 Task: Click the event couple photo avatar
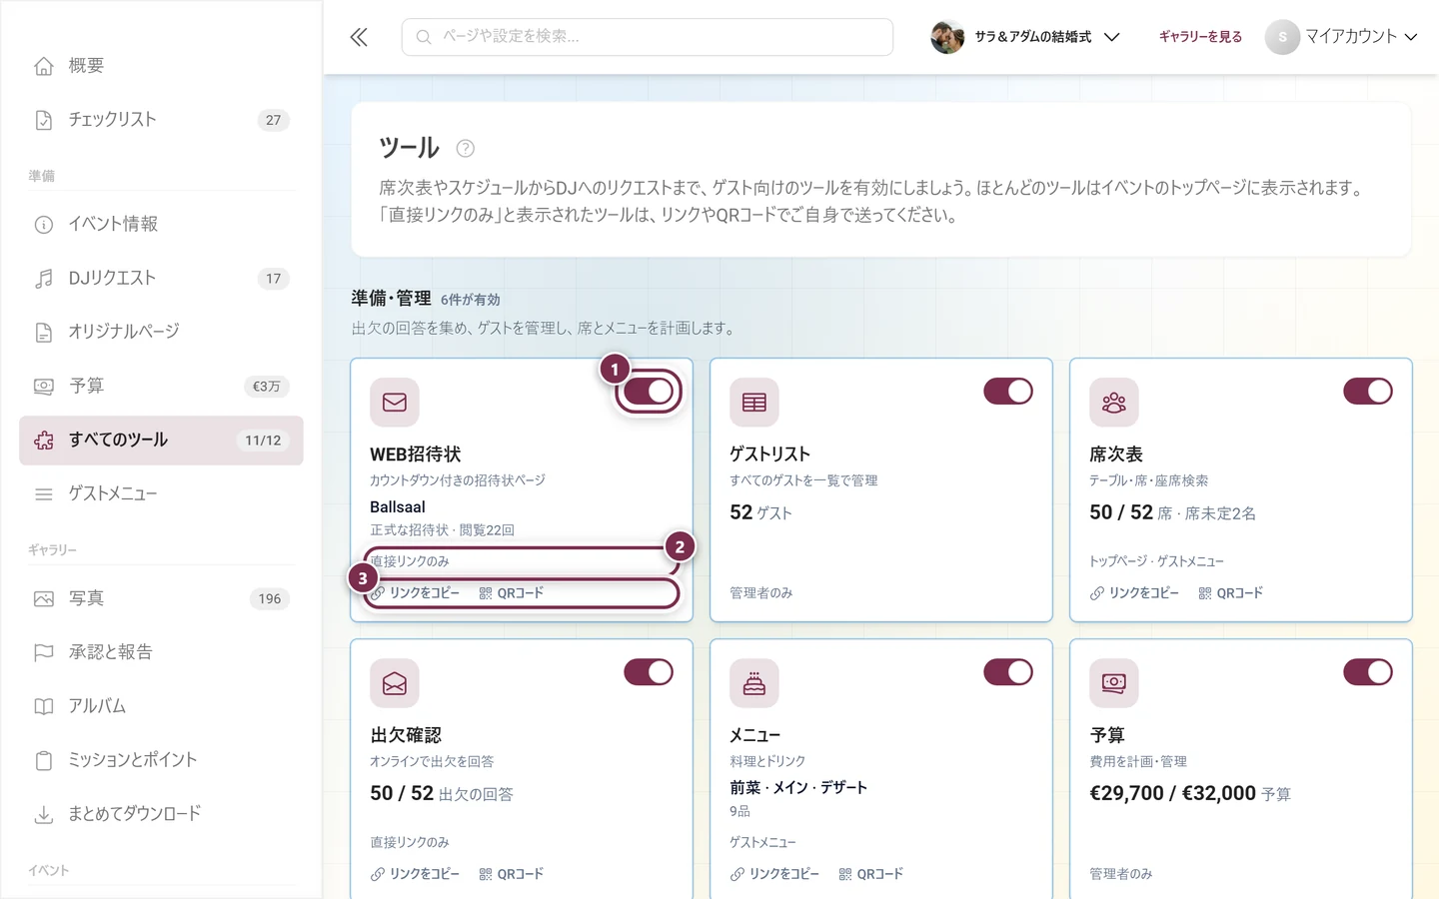click(947, 37)
